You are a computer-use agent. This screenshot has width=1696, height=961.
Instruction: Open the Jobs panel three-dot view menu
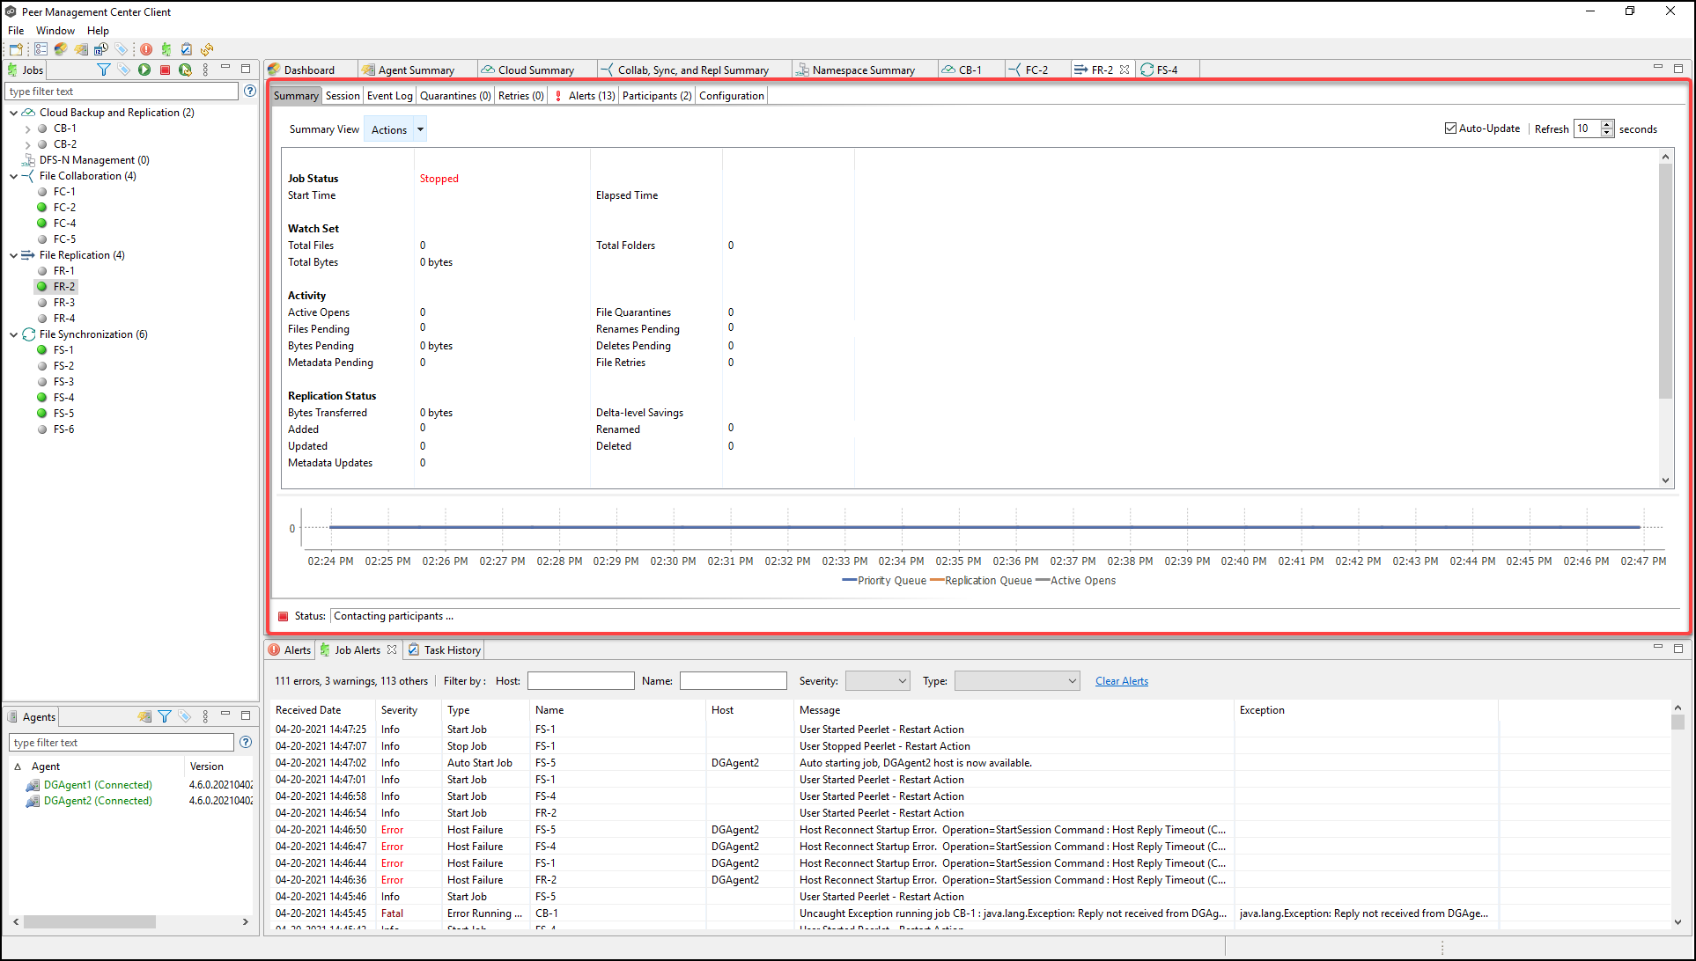click(206, 70)
